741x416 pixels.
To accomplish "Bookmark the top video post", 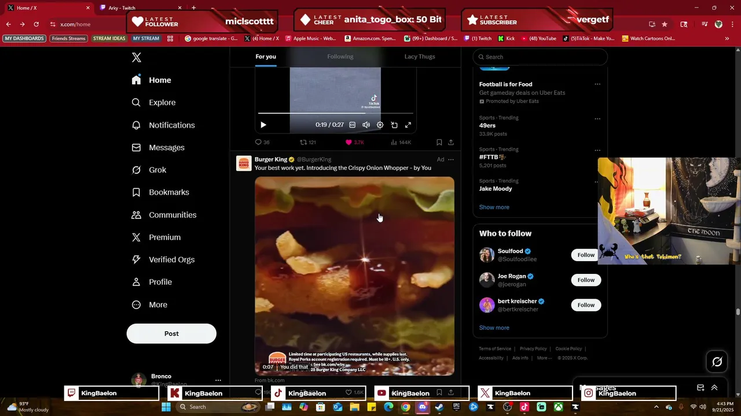I will click(x=439, y=142).
